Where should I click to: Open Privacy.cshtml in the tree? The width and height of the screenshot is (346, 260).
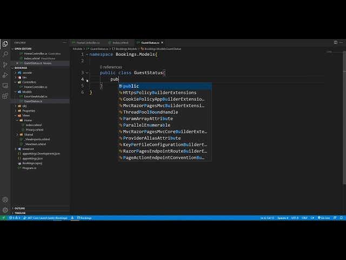coord(35,130)
